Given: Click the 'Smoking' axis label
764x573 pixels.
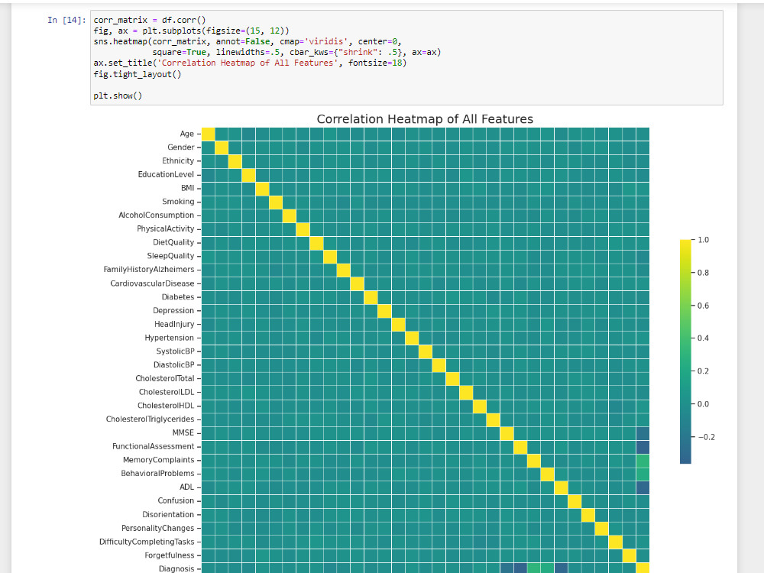Looking at the screenshot, I should 178,201.
